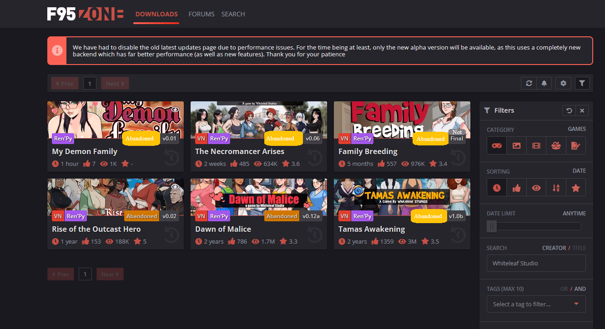Open the Tamas Awakening banner thumbnail

(x=402, y=197)
